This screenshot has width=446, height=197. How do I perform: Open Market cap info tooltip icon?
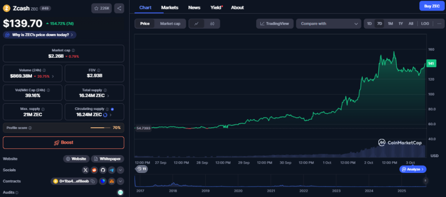(x=73, y=50)
